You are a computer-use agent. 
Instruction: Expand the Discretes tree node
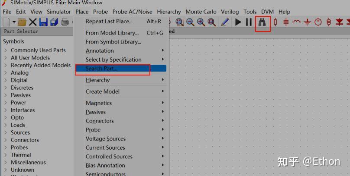6,88
